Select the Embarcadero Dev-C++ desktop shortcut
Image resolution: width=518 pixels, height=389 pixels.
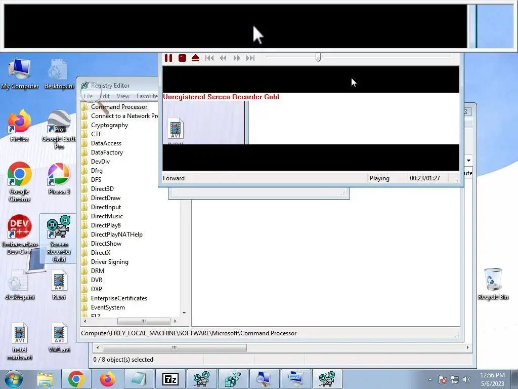20,235
